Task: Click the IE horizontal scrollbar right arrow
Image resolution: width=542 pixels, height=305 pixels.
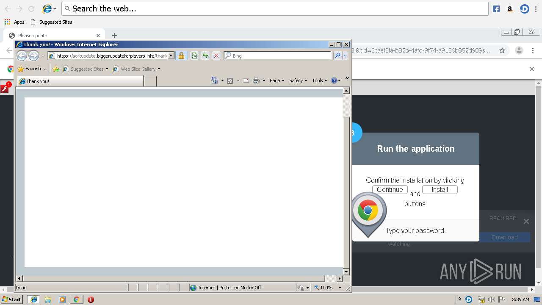Action: (x=339, y=279)
